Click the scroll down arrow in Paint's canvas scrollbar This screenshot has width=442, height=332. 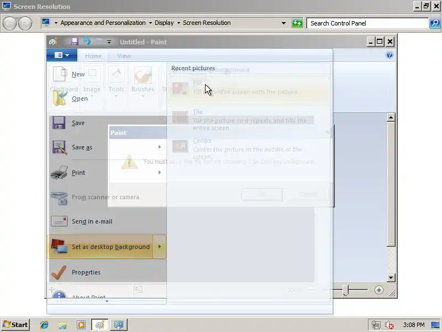391,278
